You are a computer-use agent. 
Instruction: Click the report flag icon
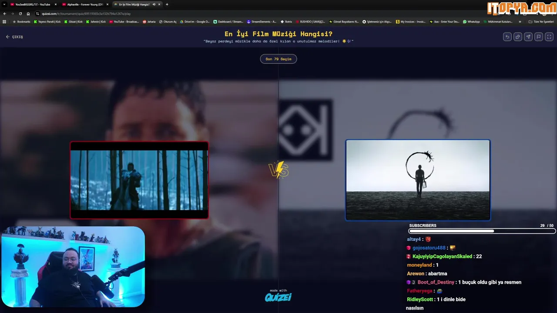coord(538,37)
